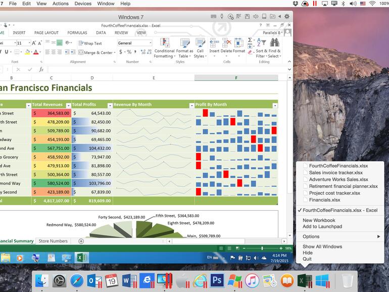Expand the Options submenu
This screenshot has width=389, height=292.
pos(340,236)
